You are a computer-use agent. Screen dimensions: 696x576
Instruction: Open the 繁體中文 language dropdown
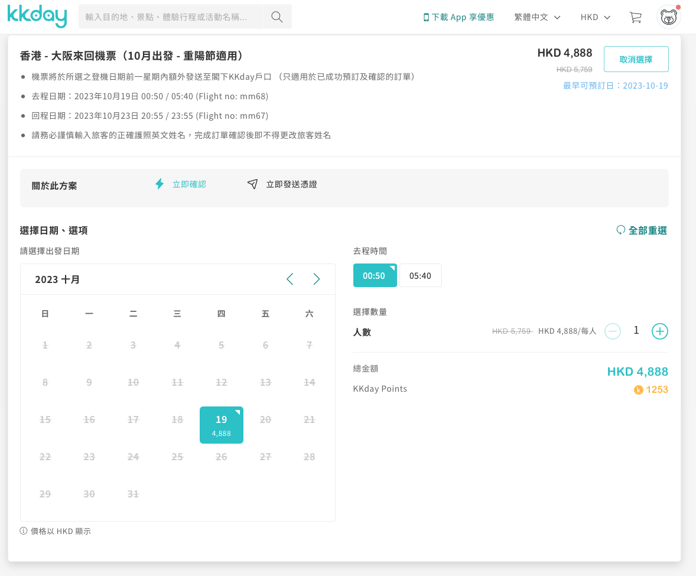(x=537, y=17)
